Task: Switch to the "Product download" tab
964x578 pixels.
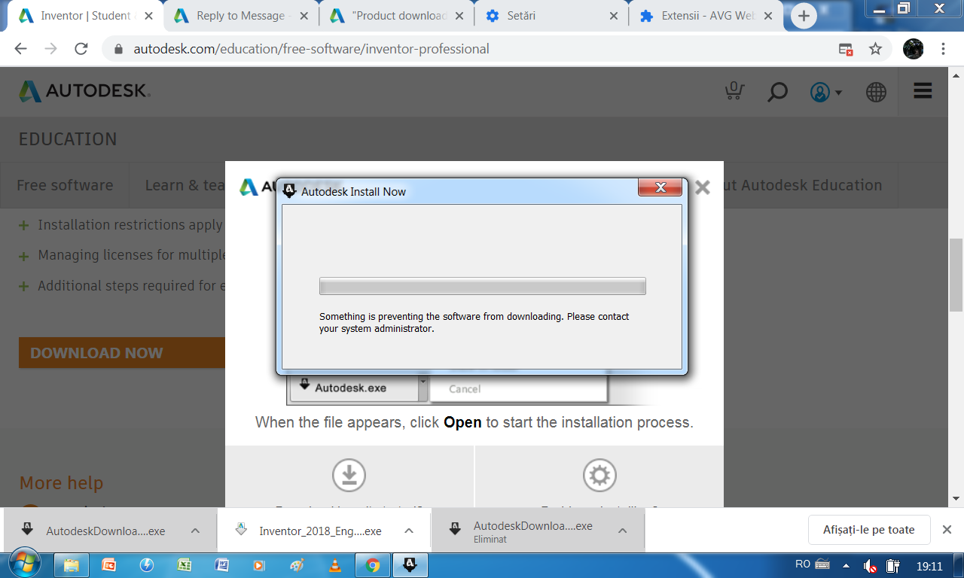Action: [x=398, y=16]
